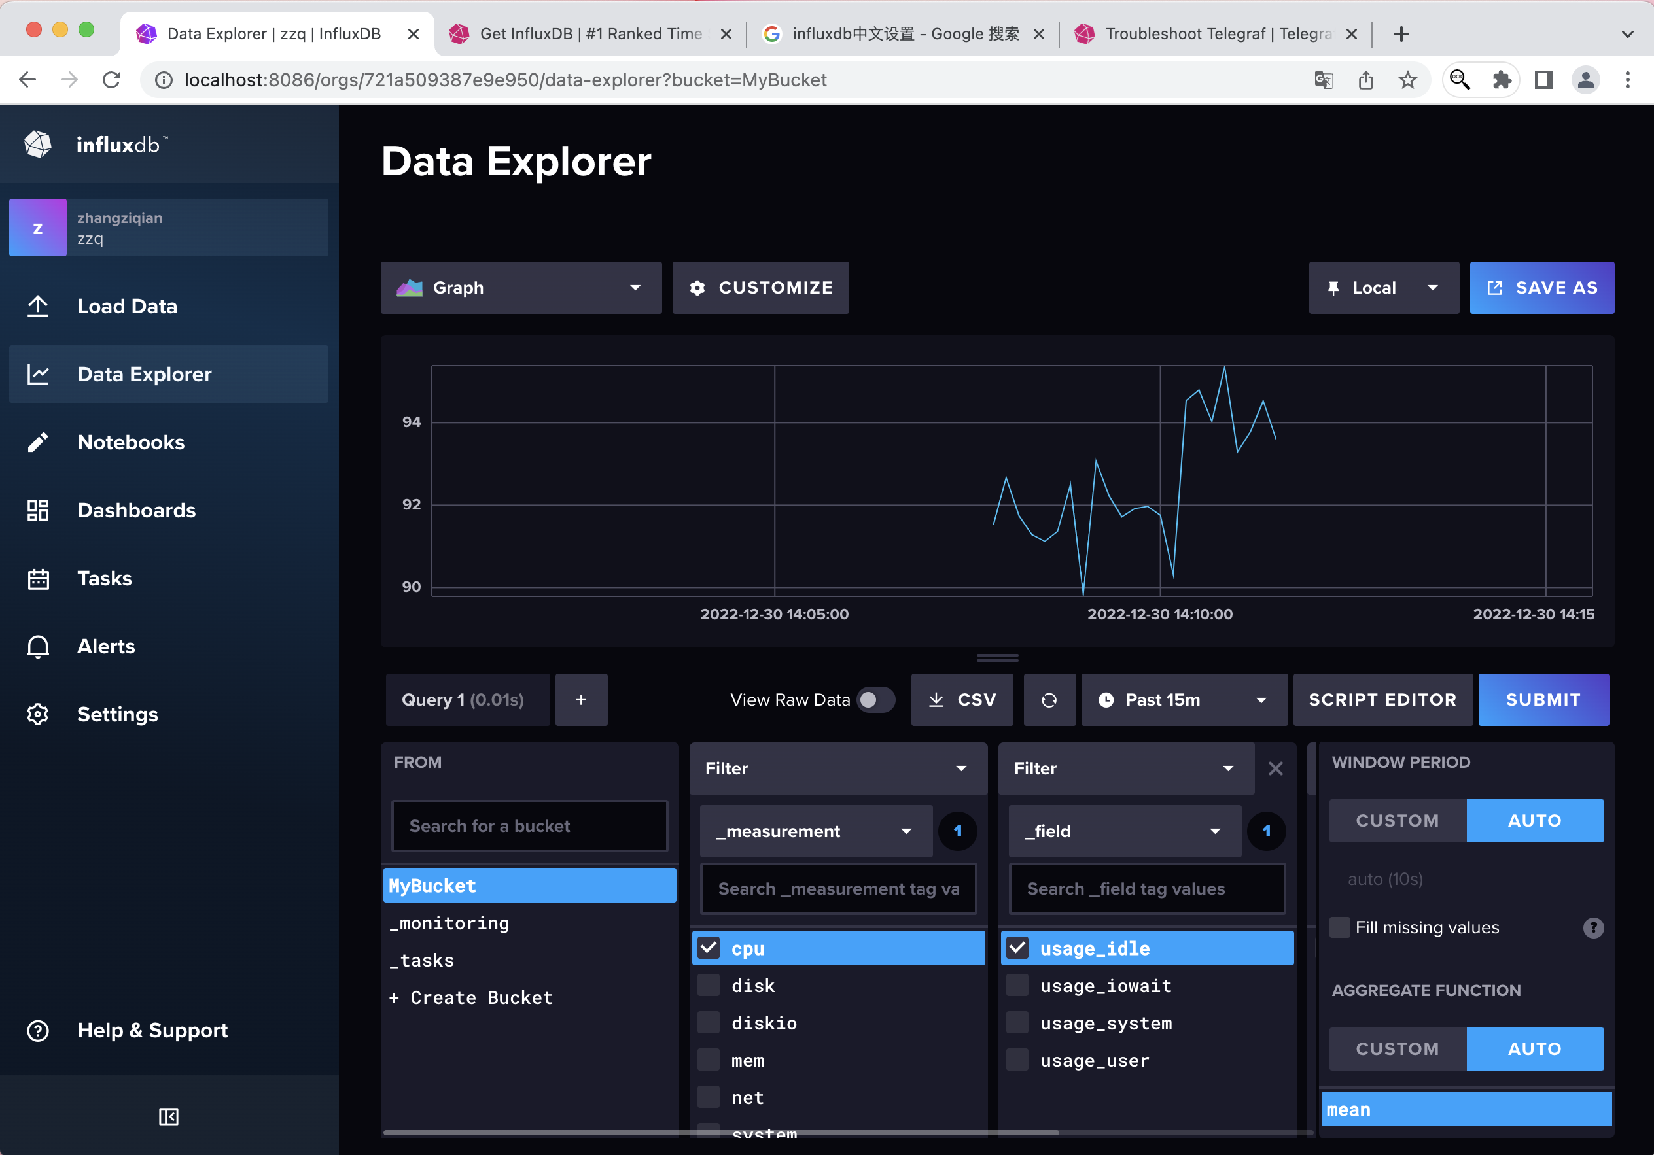Click the share page icon
This screenshot has height=1155, width=1654.
pos(1366,80)
